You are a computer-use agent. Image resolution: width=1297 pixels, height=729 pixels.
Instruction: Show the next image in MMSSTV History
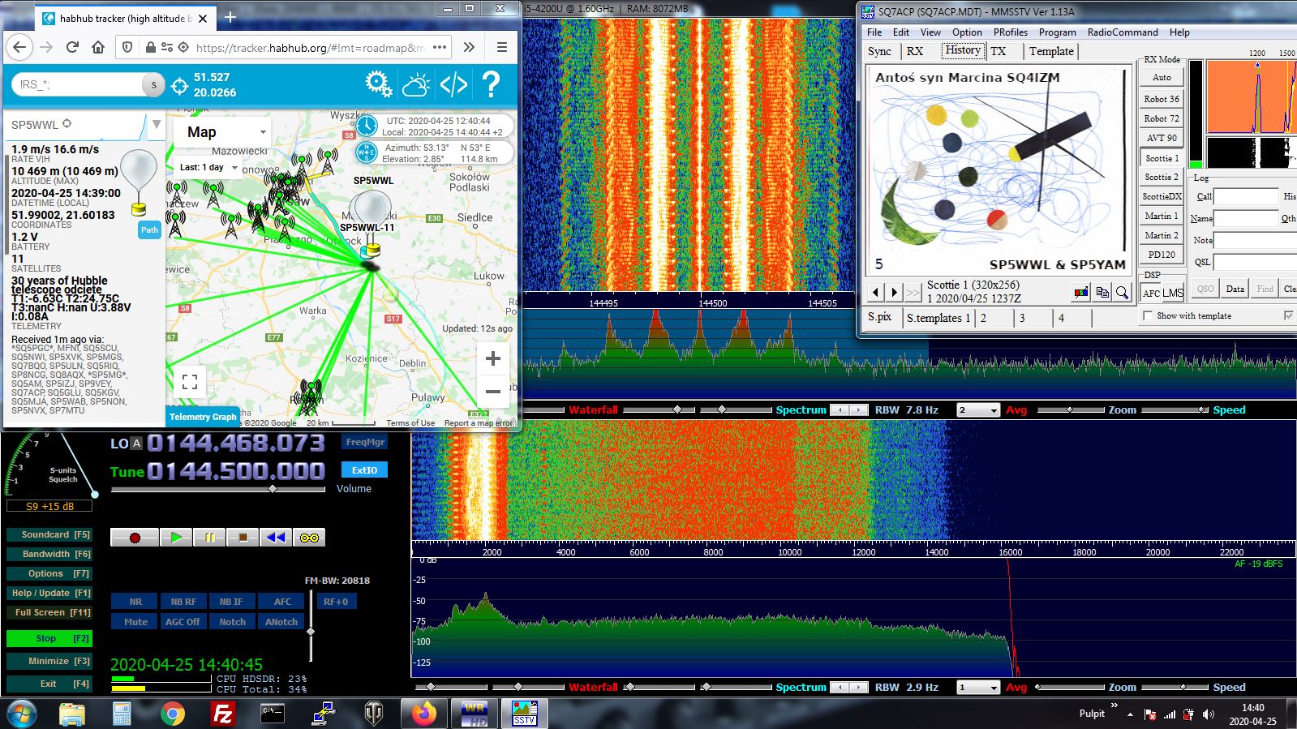(894, 292)
